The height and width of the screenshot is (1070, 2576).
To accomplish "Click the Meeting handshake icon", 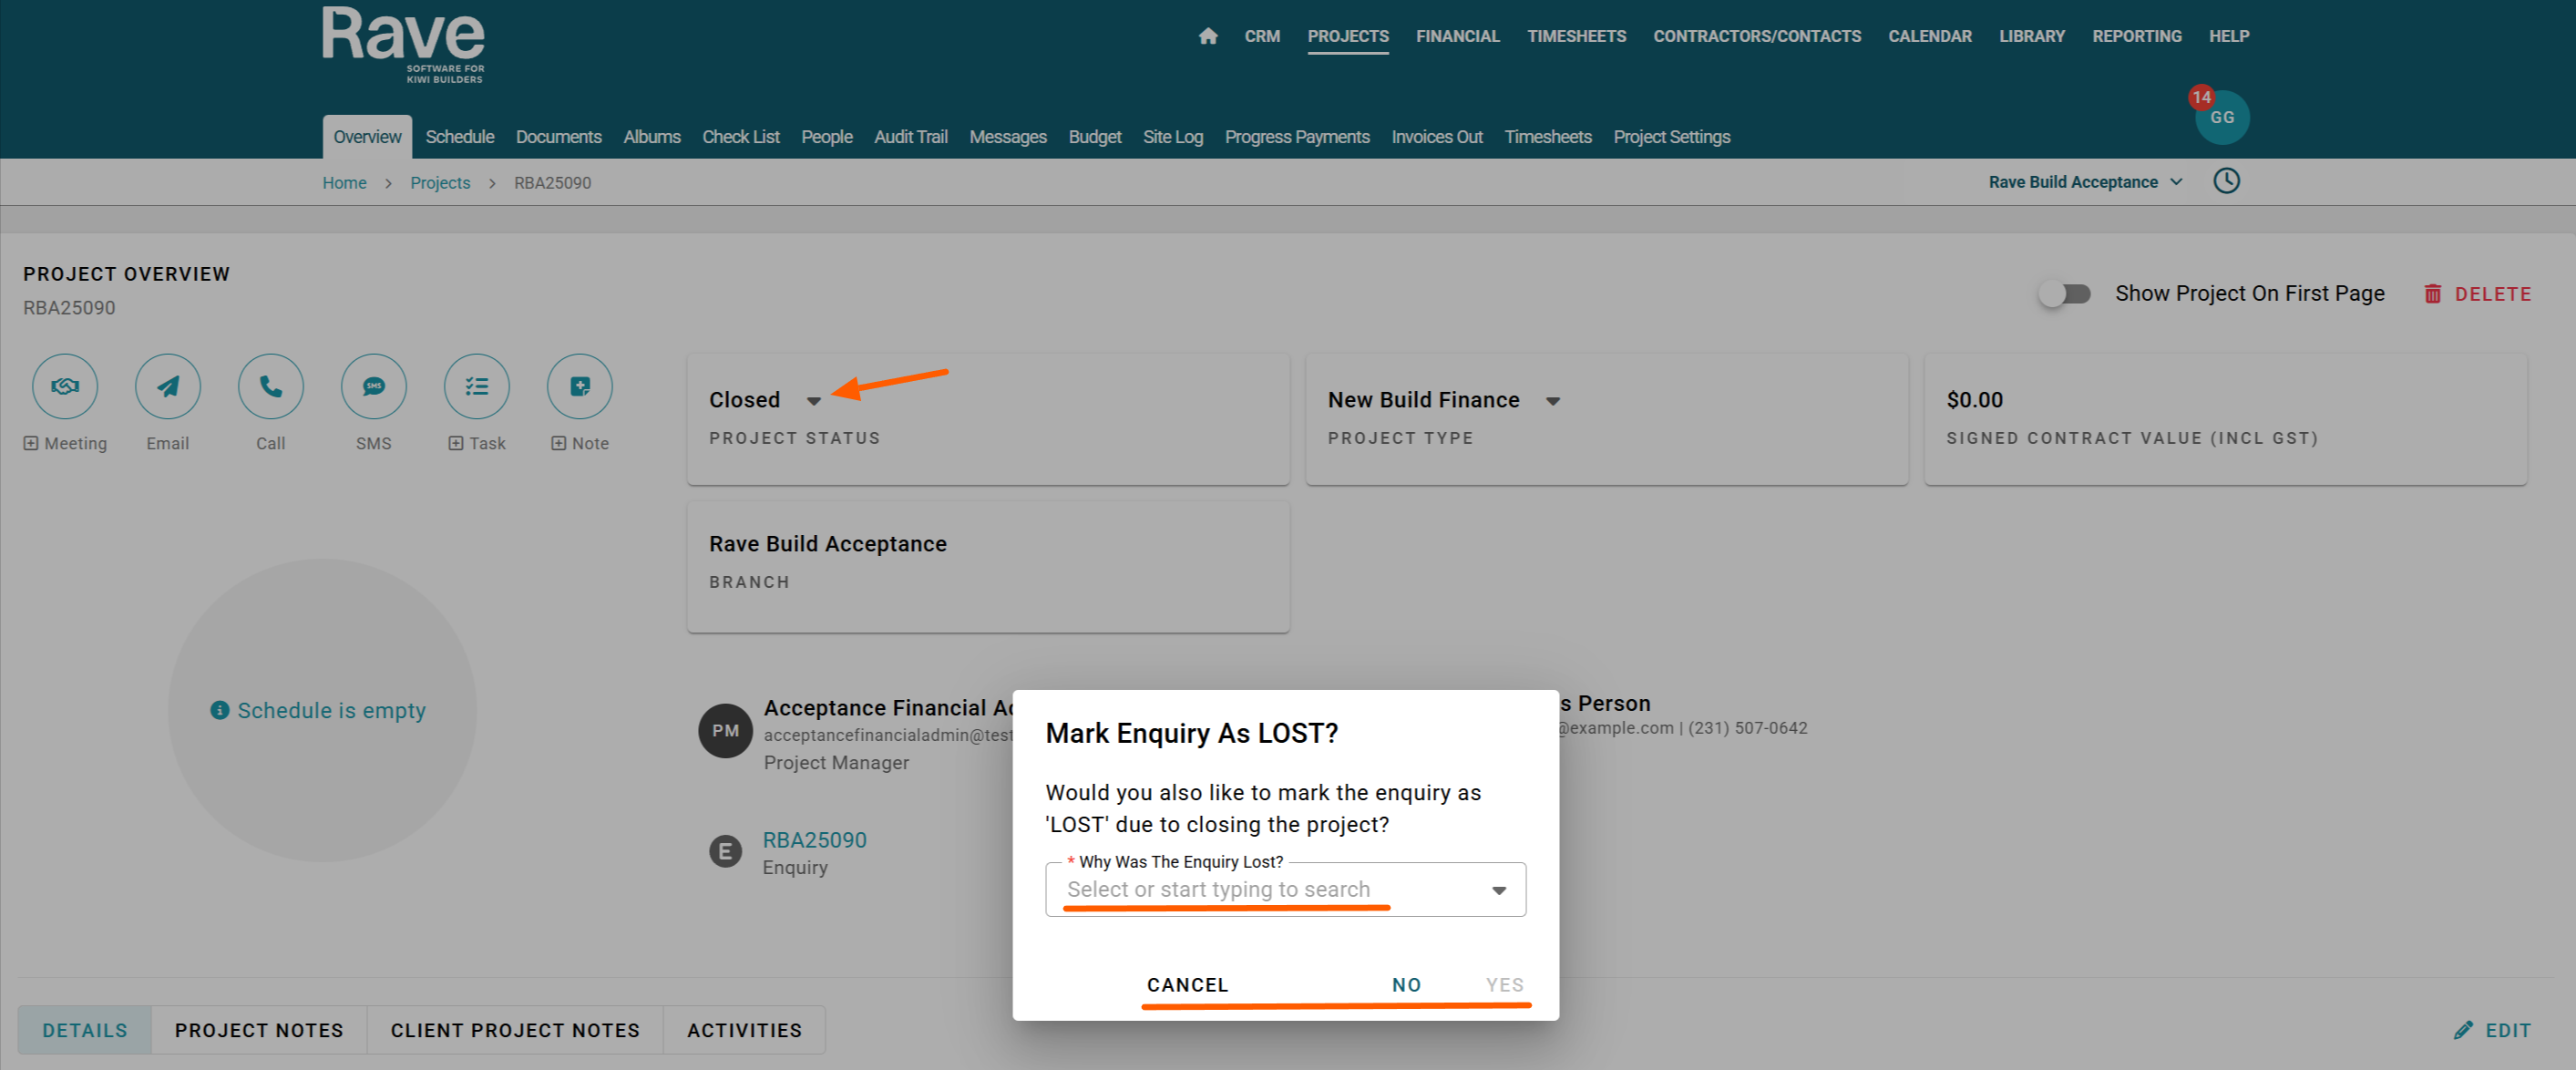I will click(65, 386).
